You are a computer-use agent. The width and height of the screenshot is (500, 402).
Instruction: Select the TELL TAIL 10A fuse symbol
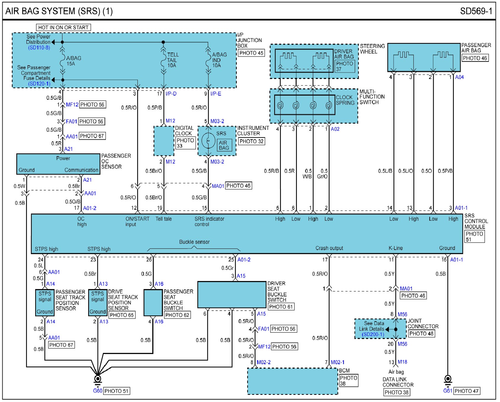163,61
